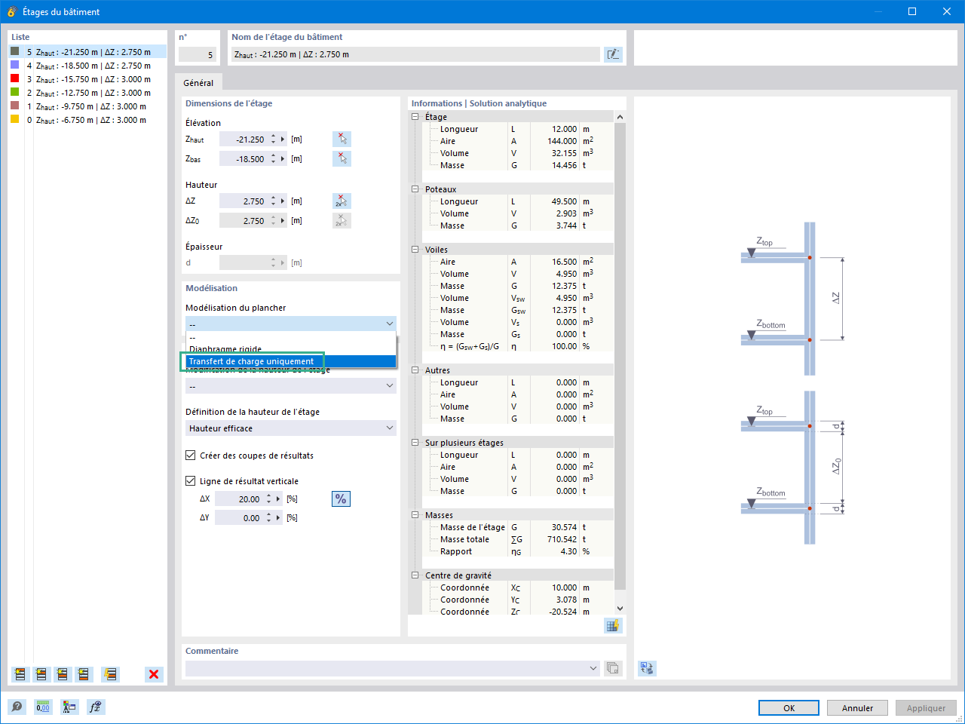Choose the -- option in the open list
This screenshot has width=965, height=724.
(x=291, y=338)
